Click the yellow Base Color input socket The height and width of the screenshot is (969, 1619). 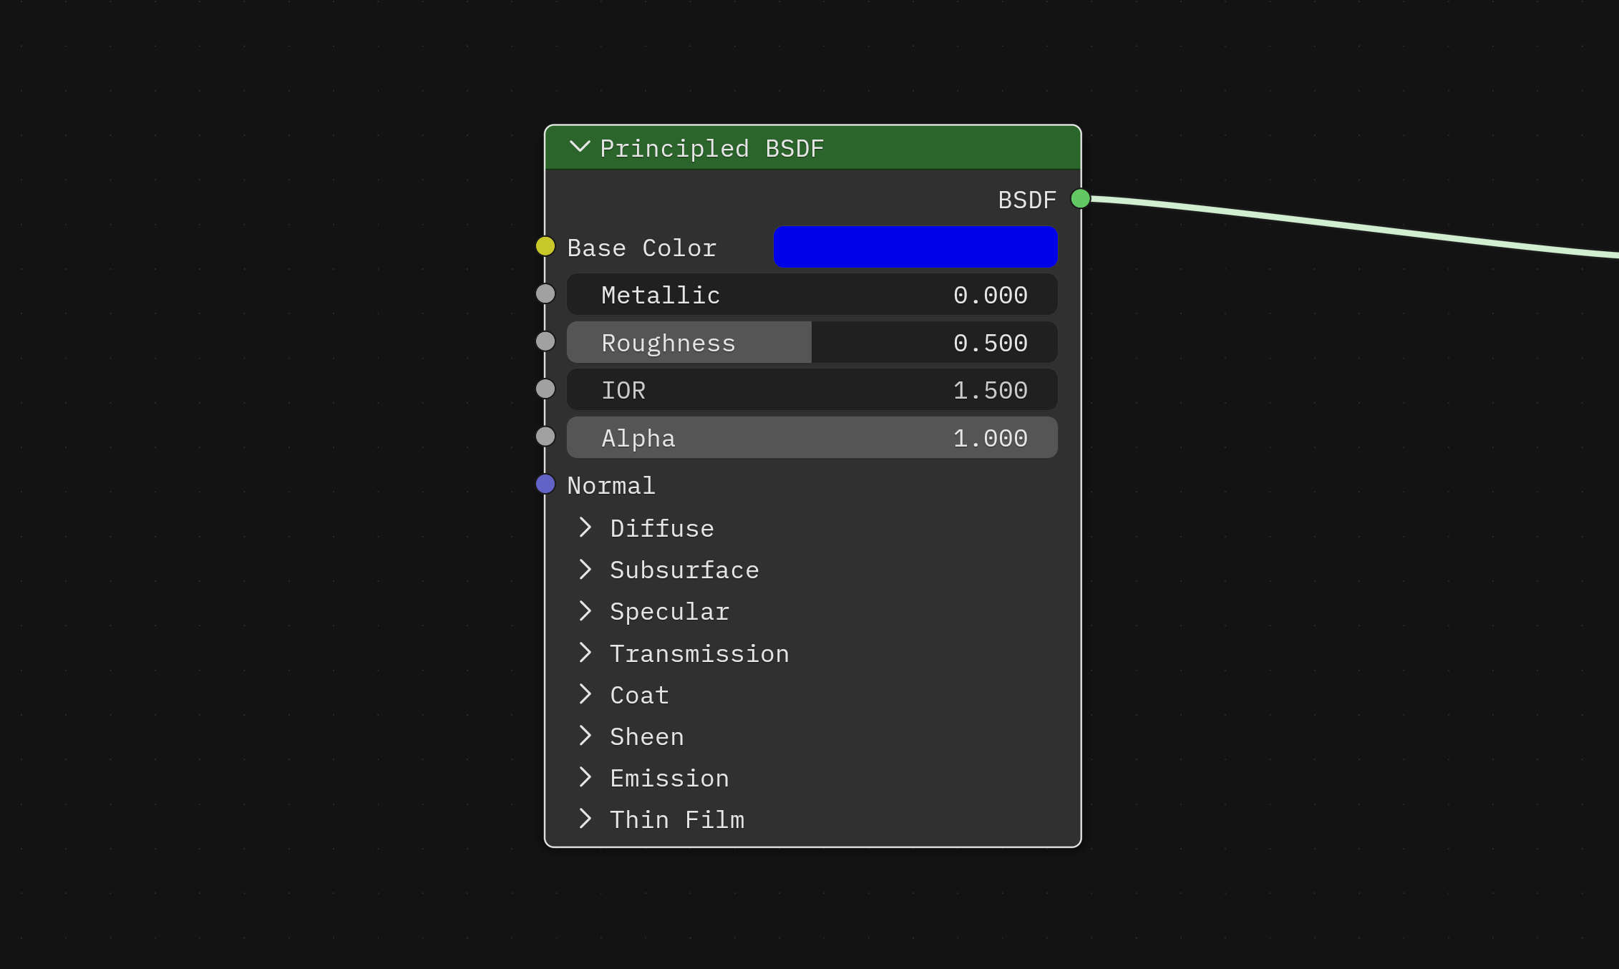coord(545,246)
